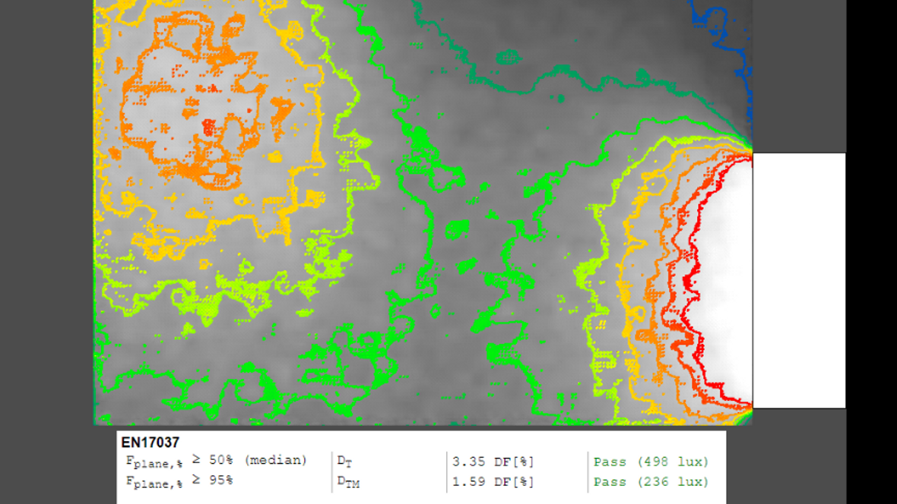Click the black strip at the far right
This screenshot has height=504, width=897.
871,250
